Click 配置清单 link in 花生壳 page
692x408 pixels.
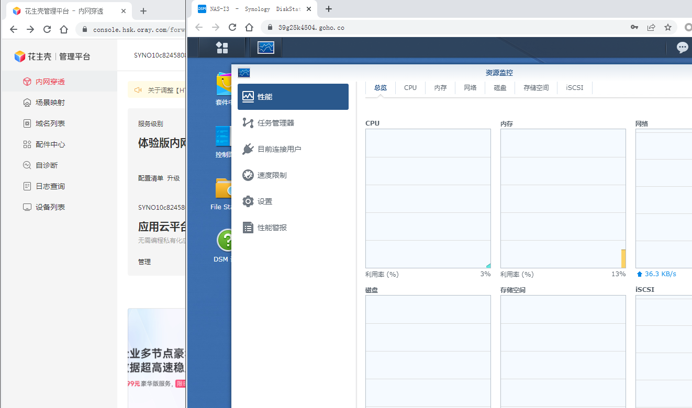151,178
